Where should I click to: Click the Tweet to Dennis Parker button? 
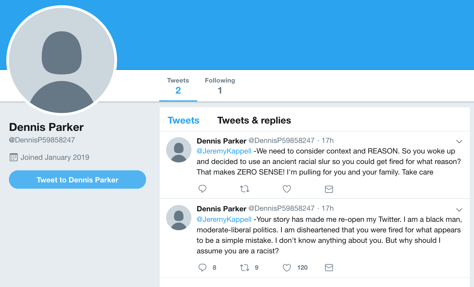[78, 180]
